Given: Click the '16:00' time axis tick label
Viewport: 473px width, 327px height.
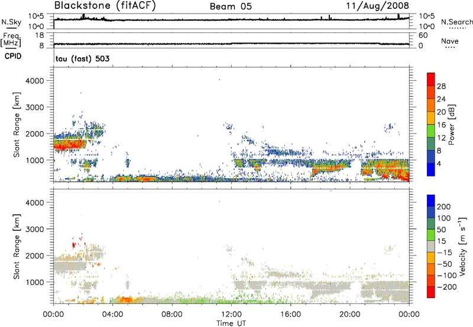Looking at the screenshot, I should click(290, 315).
